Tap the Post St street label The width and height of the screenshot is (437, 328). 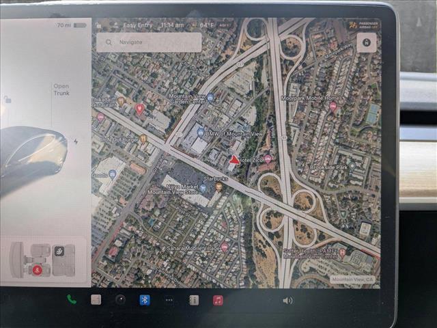coord(183,213)
